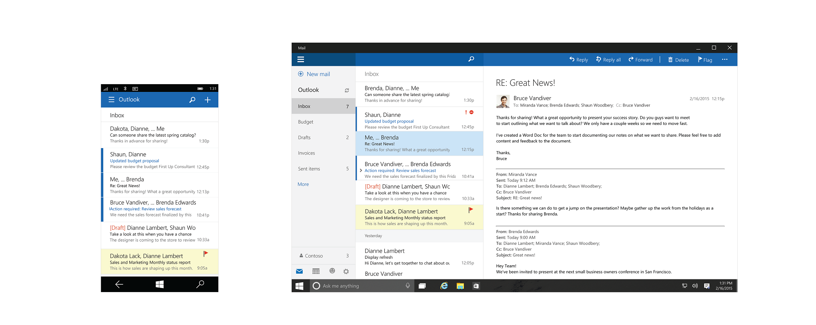Open Task View on taskbar

tap(422, 286)
